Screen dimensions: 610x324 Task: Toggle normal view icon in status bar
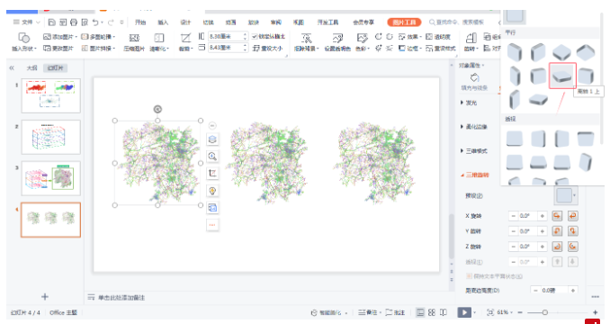[420, 312]
